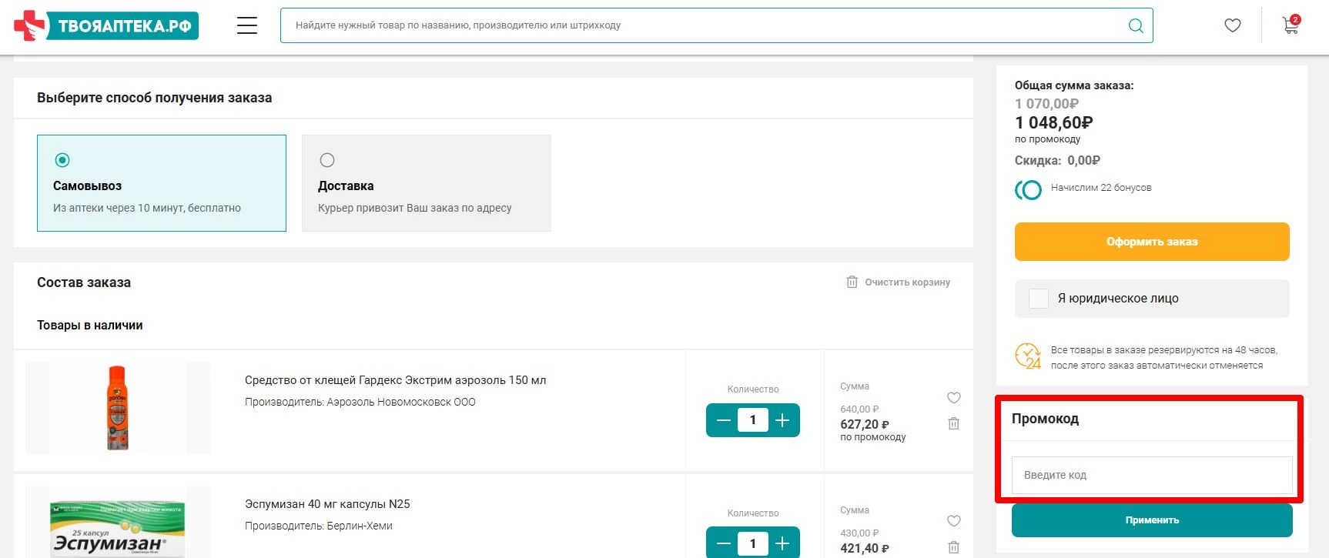
Task: Check the Я юридическое лицо checkbox
Action: coord(1039,299)
